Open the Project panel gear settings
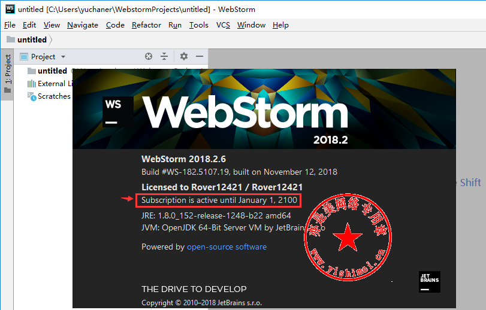486x310 pixels. 184,56
